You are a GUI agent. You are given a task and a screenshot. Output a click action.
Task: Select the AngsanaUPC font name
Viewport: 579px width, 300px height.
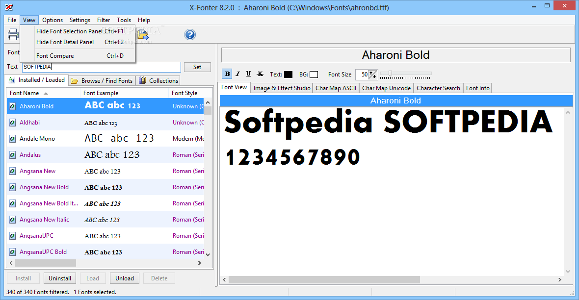[37, 236]
